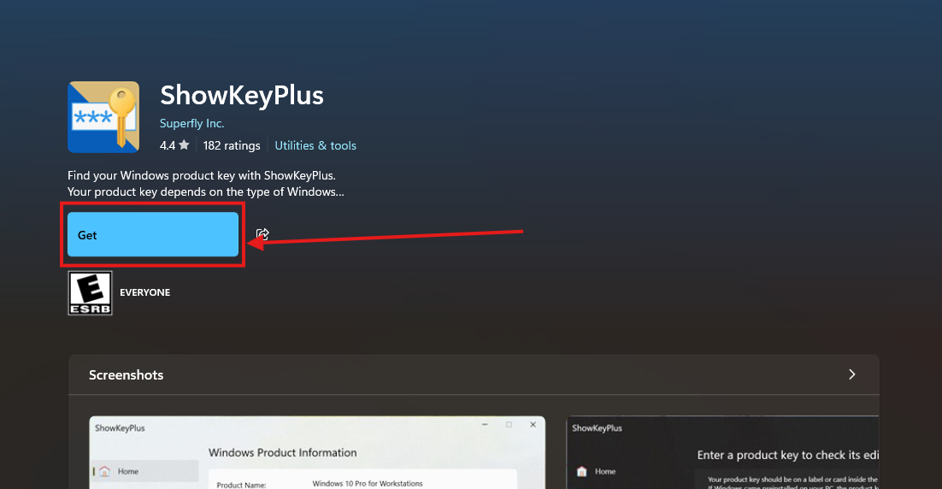Click the Screenshots section heading

(127, 374)
